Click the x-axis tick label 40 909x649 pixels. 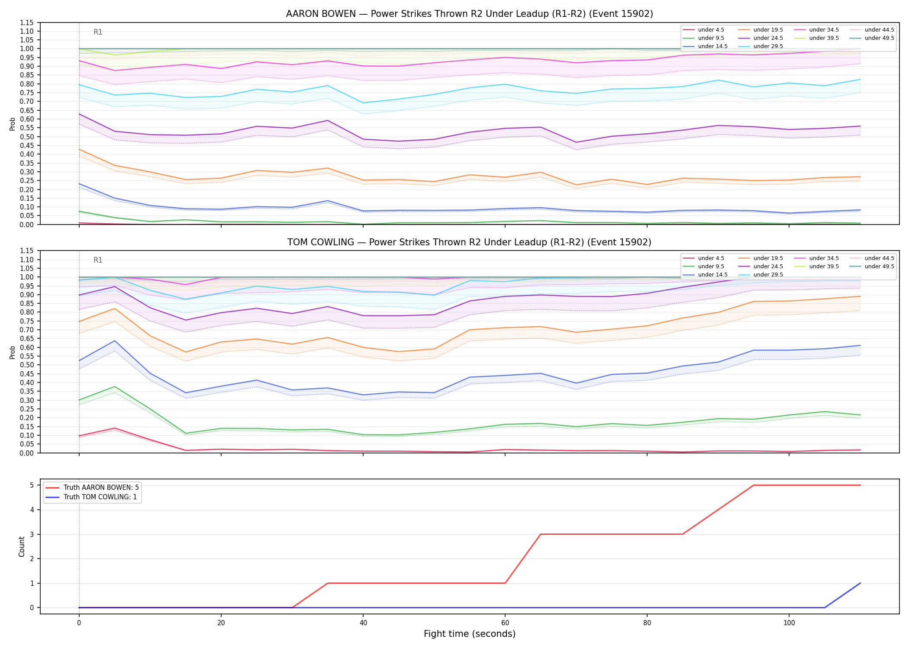tap(363, 623)
